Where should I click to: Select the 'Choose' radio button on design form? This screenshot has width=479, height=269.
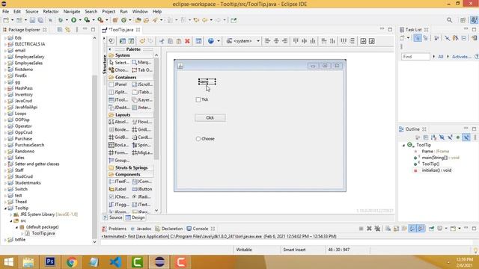198,139
